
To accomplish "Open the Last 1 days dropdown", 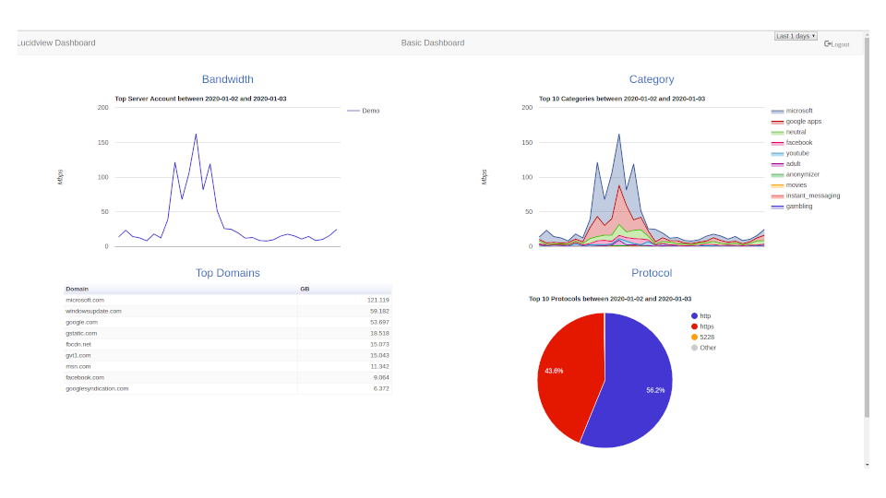I will 796,36.
